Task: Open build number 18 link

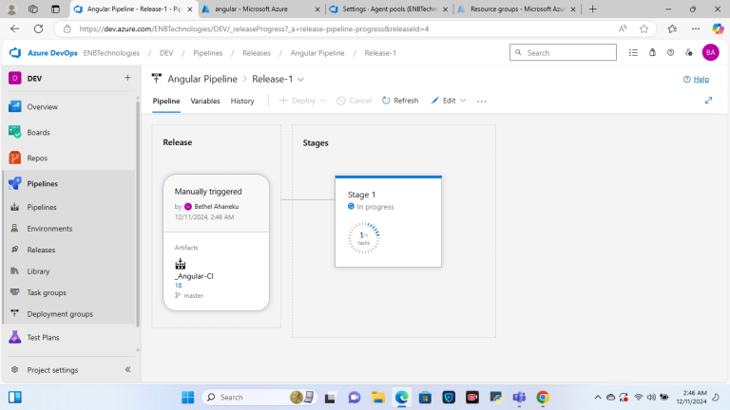Action: tap(179, 286)
